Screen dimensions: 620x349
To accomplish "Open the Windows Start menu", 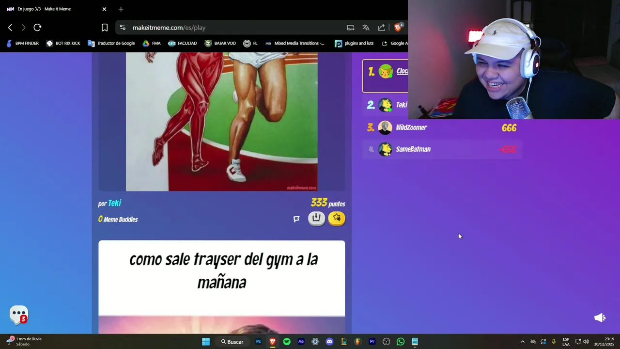I will pos(206,342).
